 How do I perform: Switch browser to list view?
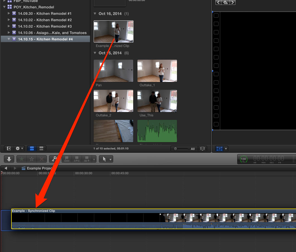pyautogui.click(x=41, y=149)
